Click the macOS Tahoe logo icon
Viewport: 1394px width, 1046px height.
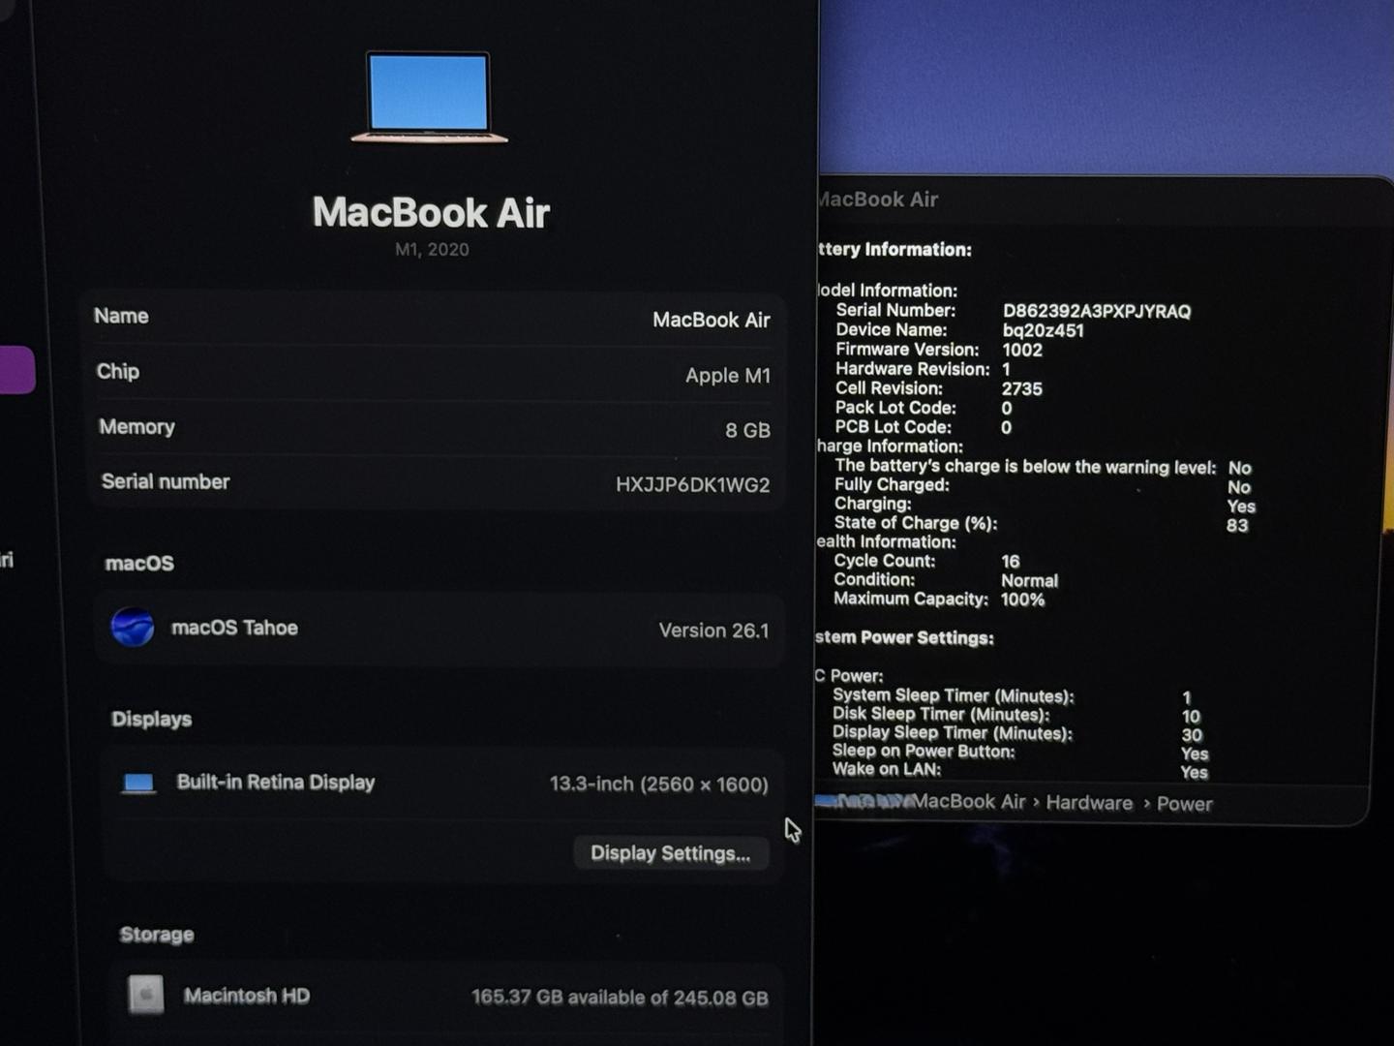pos(133,627)
